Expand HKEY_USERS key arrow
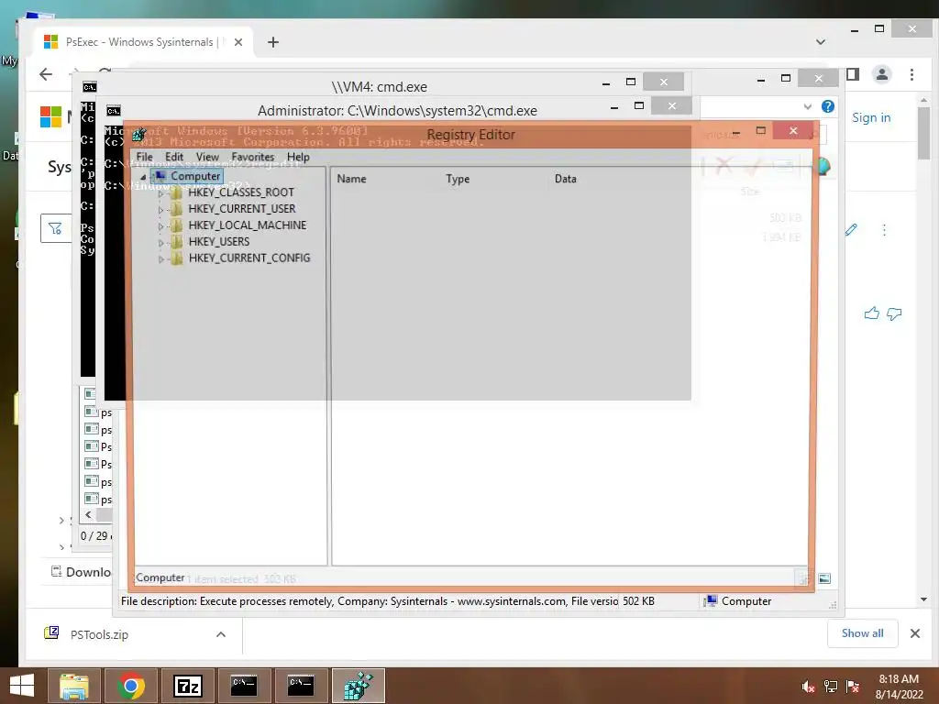The image size is (939, 704). [x=160, y=242]
